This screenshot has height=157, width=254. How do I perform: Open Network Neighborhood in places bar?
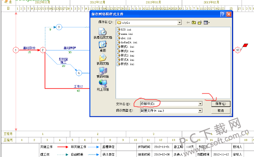103,85
